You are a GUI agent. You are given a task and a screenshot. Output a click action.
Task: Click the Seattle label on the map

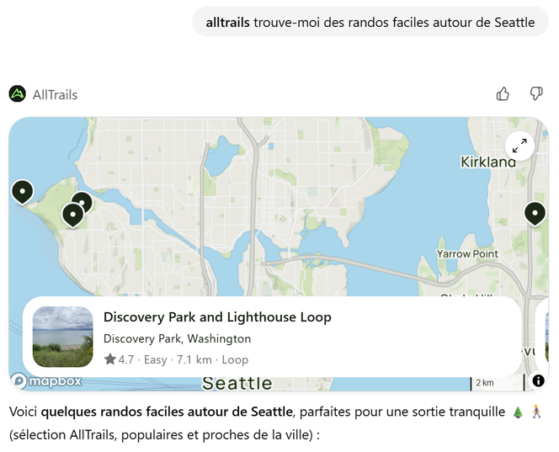tap(237, 383)
